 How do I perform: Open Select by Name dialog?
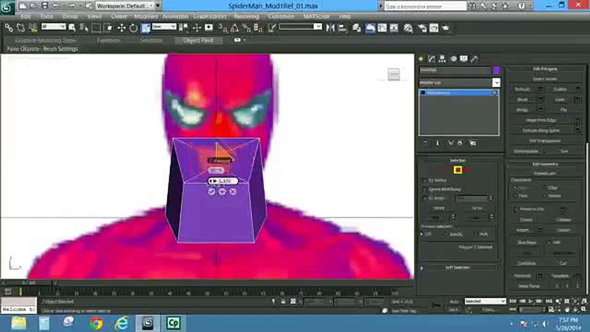tap(84, 28)
